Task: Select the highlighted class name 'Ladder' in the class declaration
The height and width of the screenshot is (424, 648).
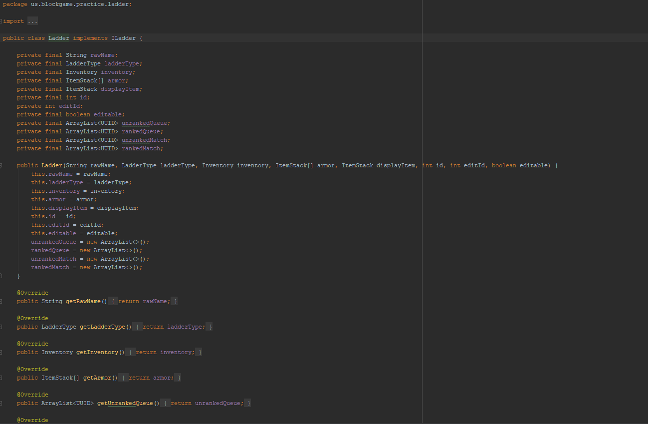Action: (x=59, y=38)
